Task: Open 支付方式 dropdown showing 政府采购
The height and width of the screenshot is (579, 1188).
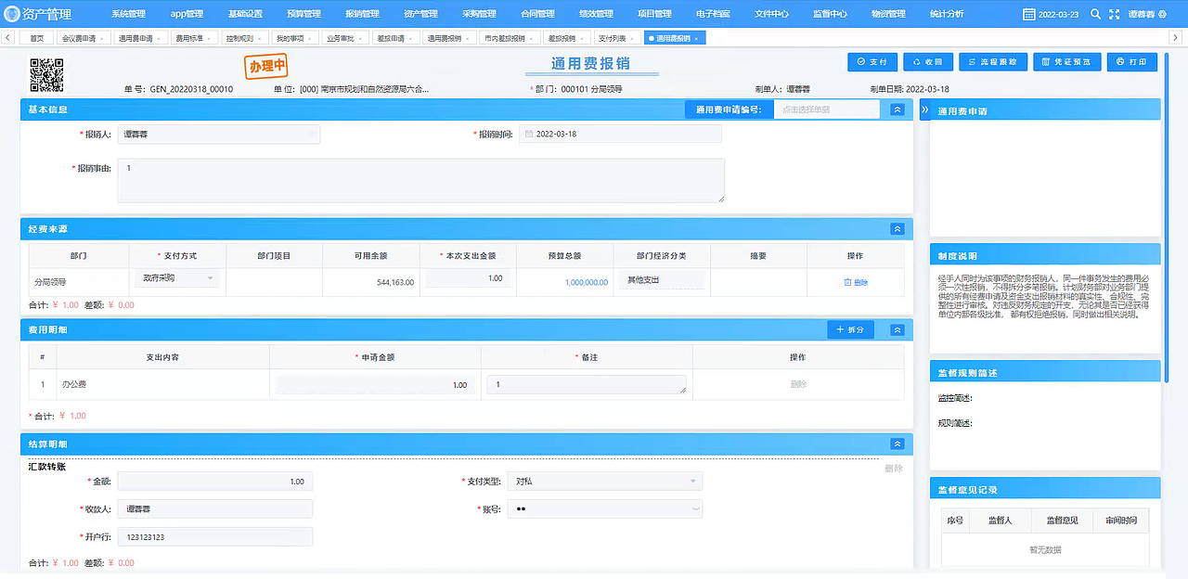Action: click(178, 278)
